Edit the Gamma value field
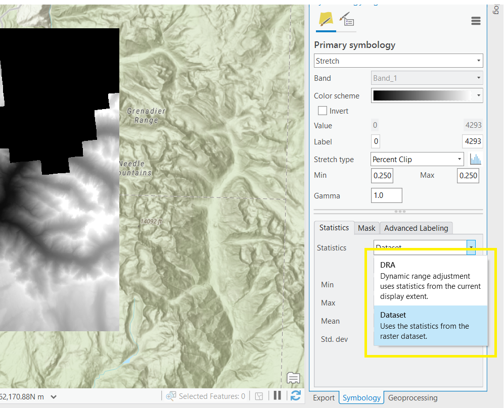Image resolution: width=504 pixels, height=408 pixels. tap(386, 195)
